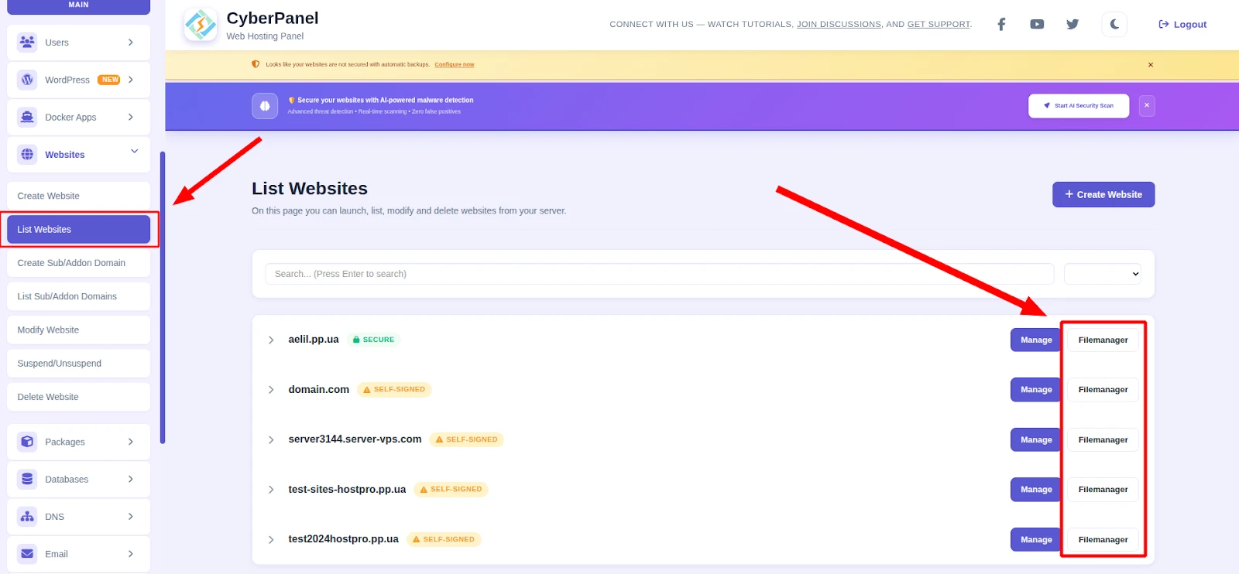This screenshot has width=1239, height=574.
Task: Expand the aelil.pp.ua row
Action: 271,340
